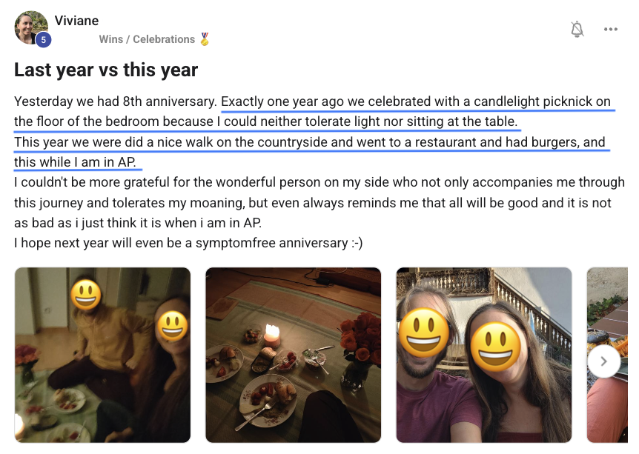This screenshot has height=454, width=639.
Task: Click the level 5 badge on avatar
Action: pos(43,40)
